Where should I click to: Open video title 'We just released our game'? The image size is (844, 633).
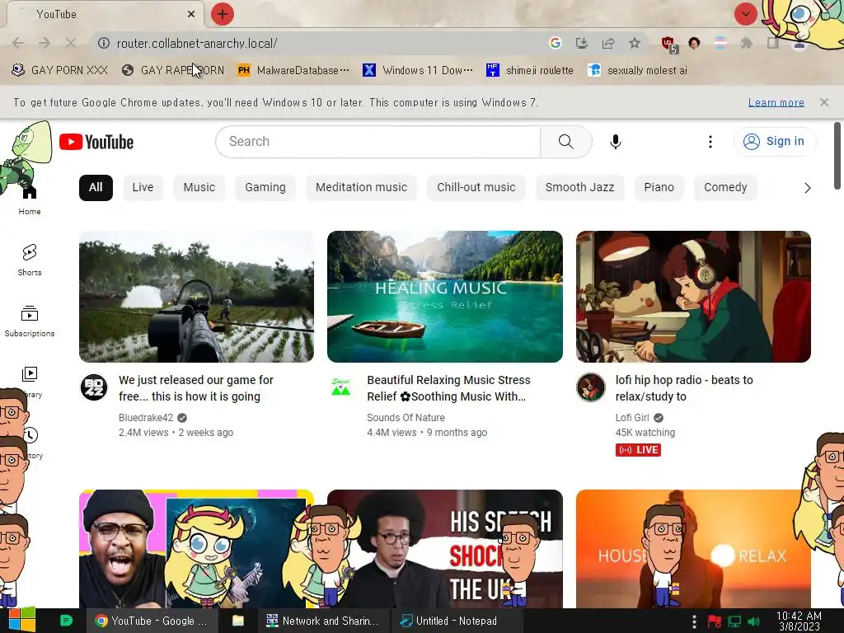[196, 388]
